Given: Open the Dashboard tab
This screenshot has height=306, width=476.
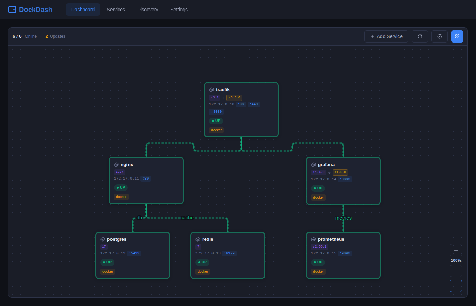Looking at the screenshot, I should 83,10.
